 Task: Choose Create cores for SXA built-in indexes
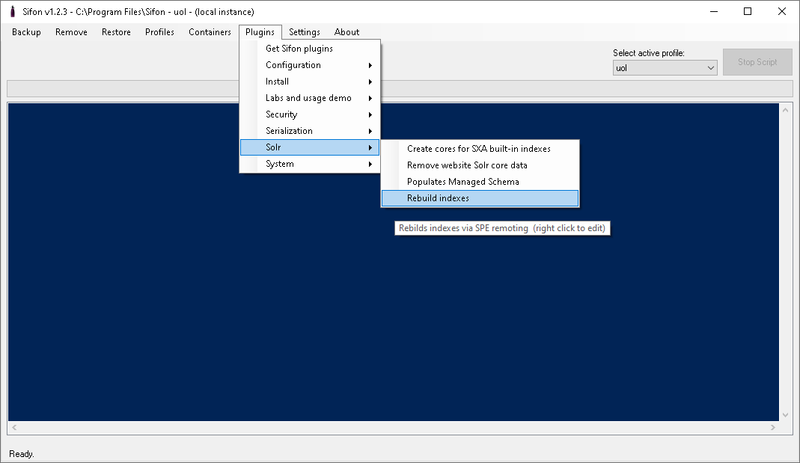[478, 149]
